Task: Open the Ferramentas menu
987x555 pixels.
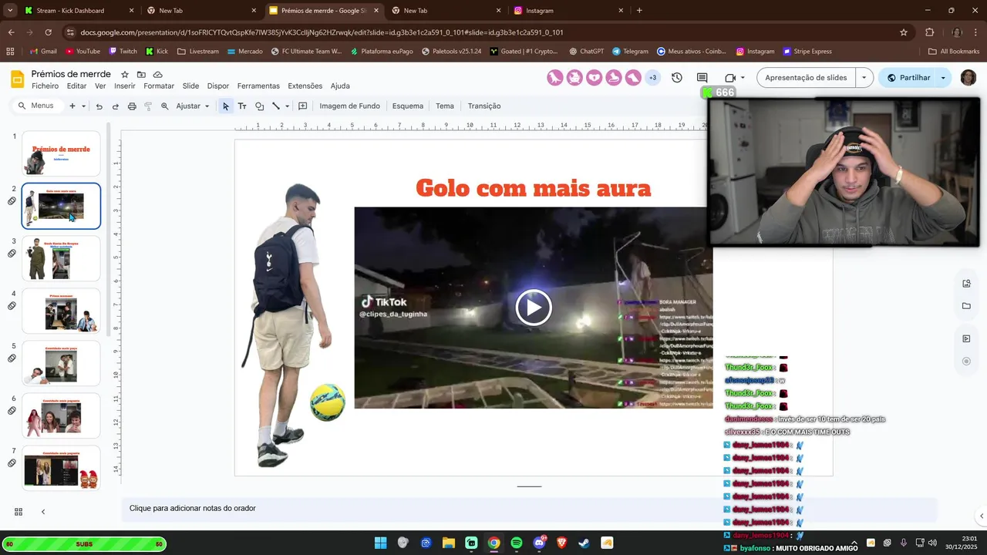Action: click(258, 86)
